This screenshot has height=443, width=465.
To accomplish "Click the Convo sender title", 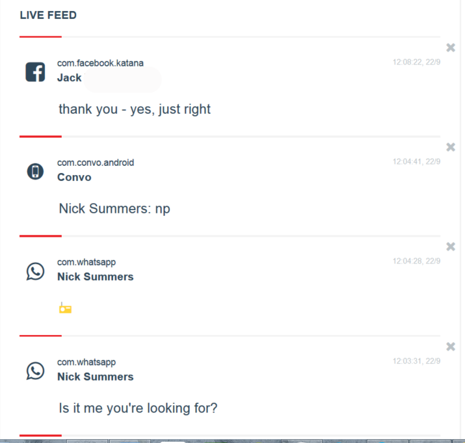I will [74, 177].
